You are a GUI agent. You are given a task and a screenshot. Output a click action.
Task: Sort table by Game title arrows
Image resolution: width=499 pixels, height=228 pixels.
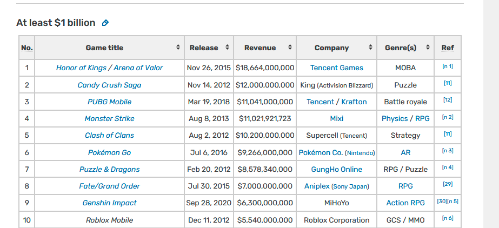click(x=178, y=48)
